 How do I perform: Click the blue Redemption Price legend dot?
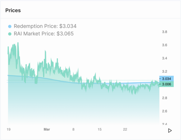[x=10, y=26]
